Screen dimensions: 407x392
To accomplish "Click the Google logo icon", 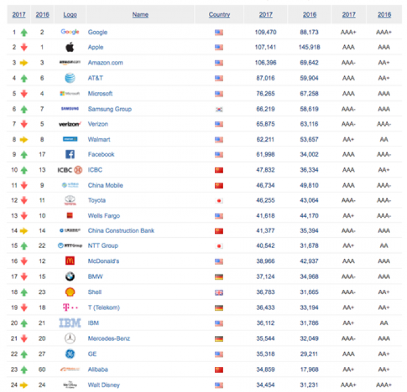I will (x=70, y=32).
